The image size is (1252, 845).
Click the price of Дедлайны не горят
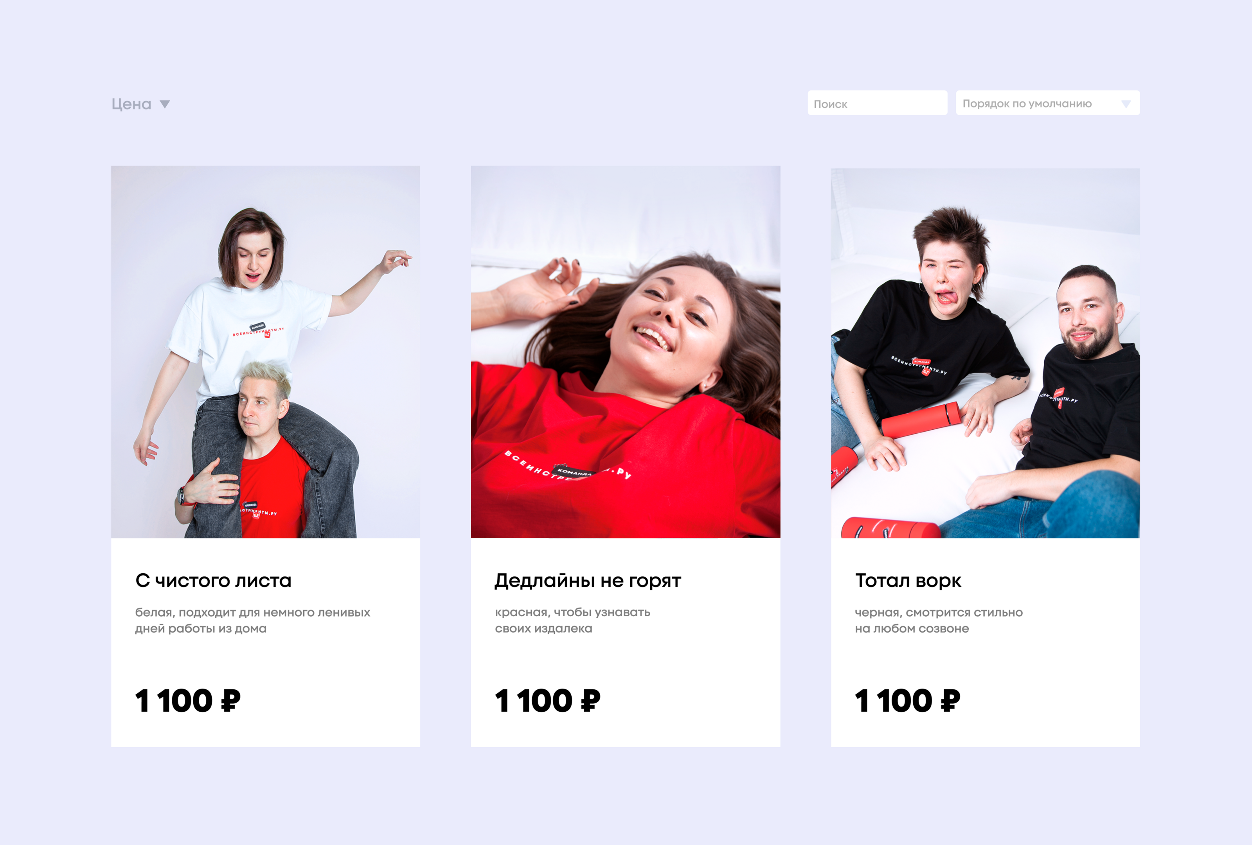547,701
